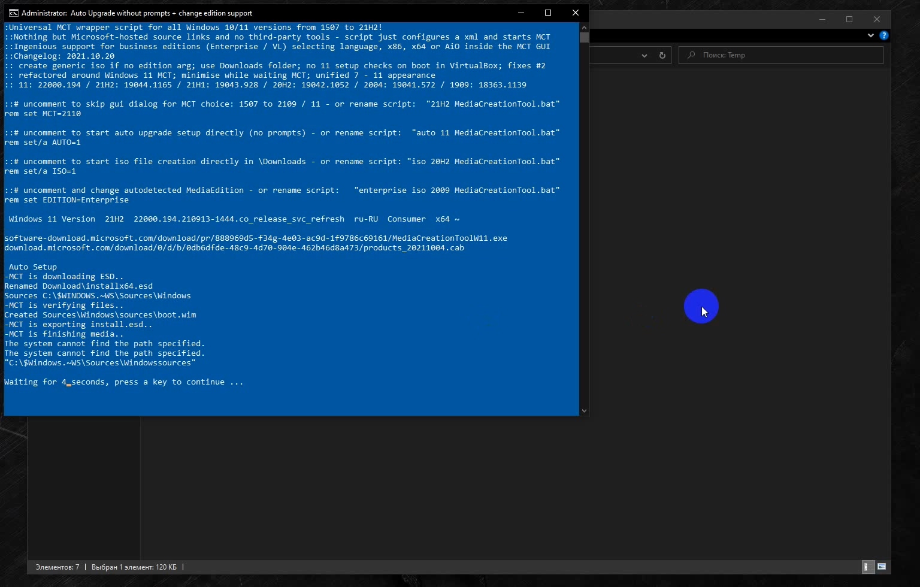This screenshot has width=920, height=587.
Task: Close the Explorer window behind the console
Action: 877,19
